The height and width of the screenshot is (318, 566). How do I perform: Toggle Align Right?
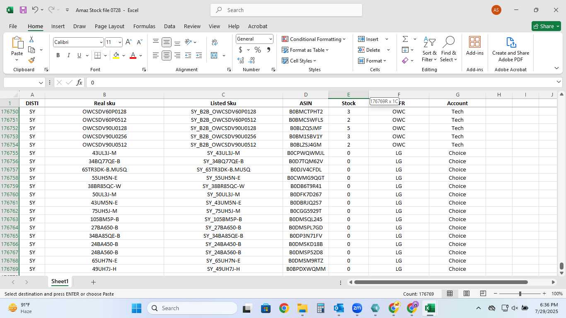[x=177, y=55]
